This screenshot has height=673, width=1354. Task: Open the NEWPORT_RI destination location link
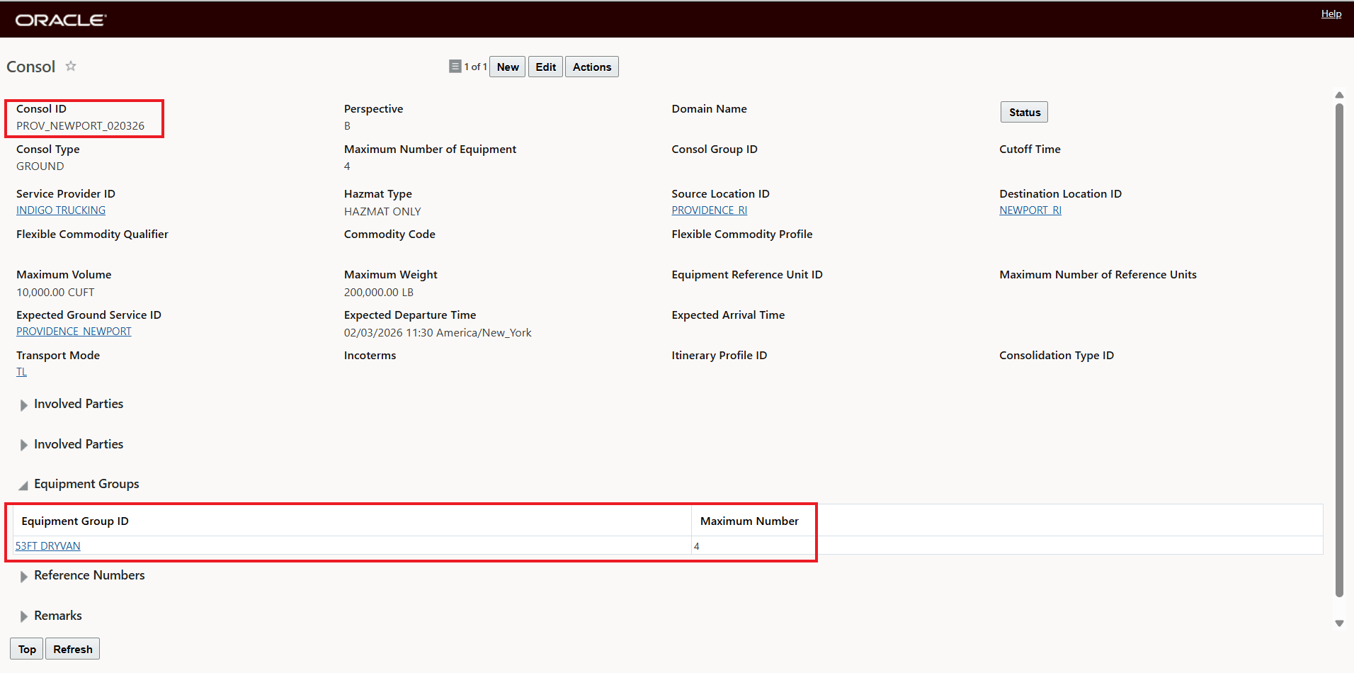point(1030,210)
